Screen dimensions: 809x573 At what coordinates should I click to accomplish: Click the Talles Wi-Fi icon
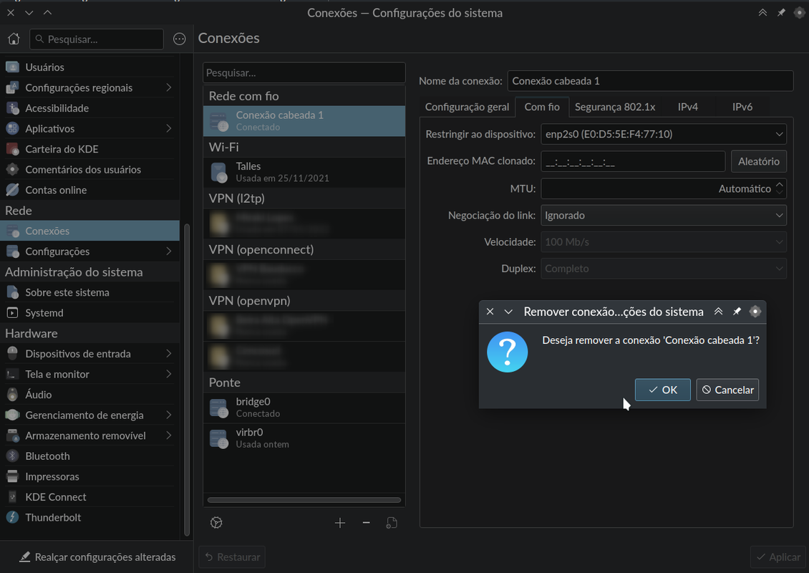coord(219,173)
